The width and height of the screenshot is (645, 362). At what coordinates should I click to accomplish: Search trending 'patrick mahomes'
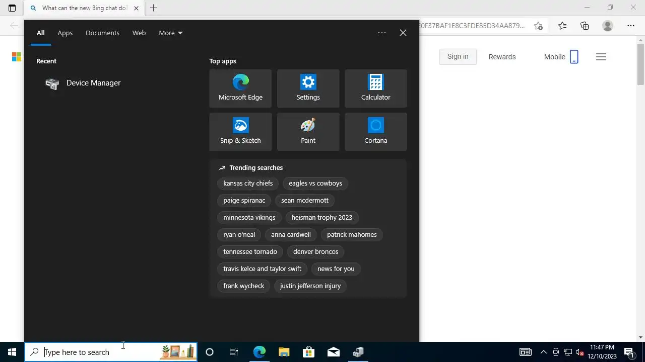(x=352, y=234)
